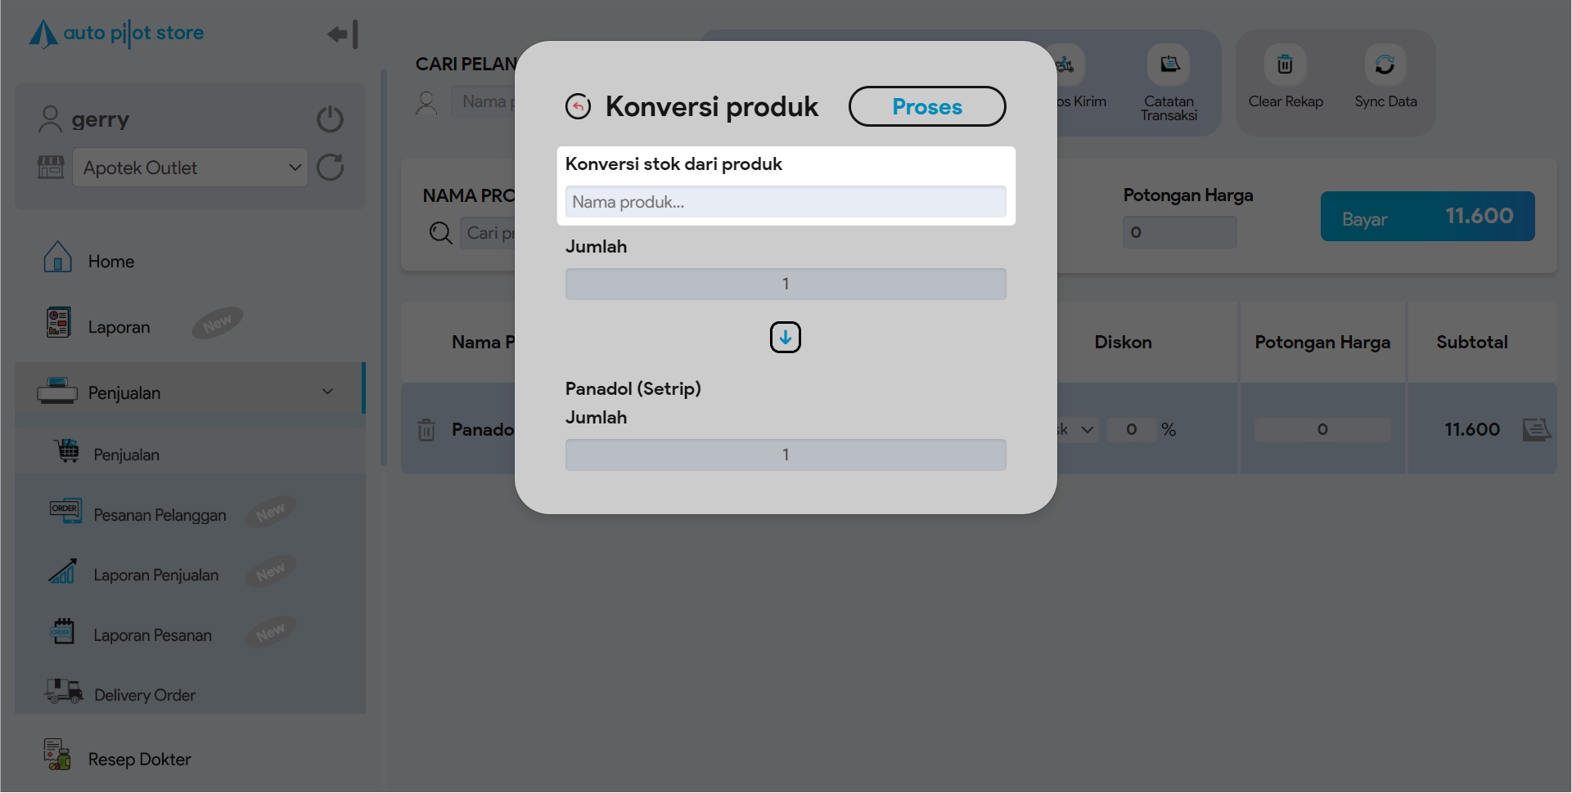The height and width of the screenshot is (793, 1572).
Task: Click the Clear Rekap trash icon
Action: 1285,65
